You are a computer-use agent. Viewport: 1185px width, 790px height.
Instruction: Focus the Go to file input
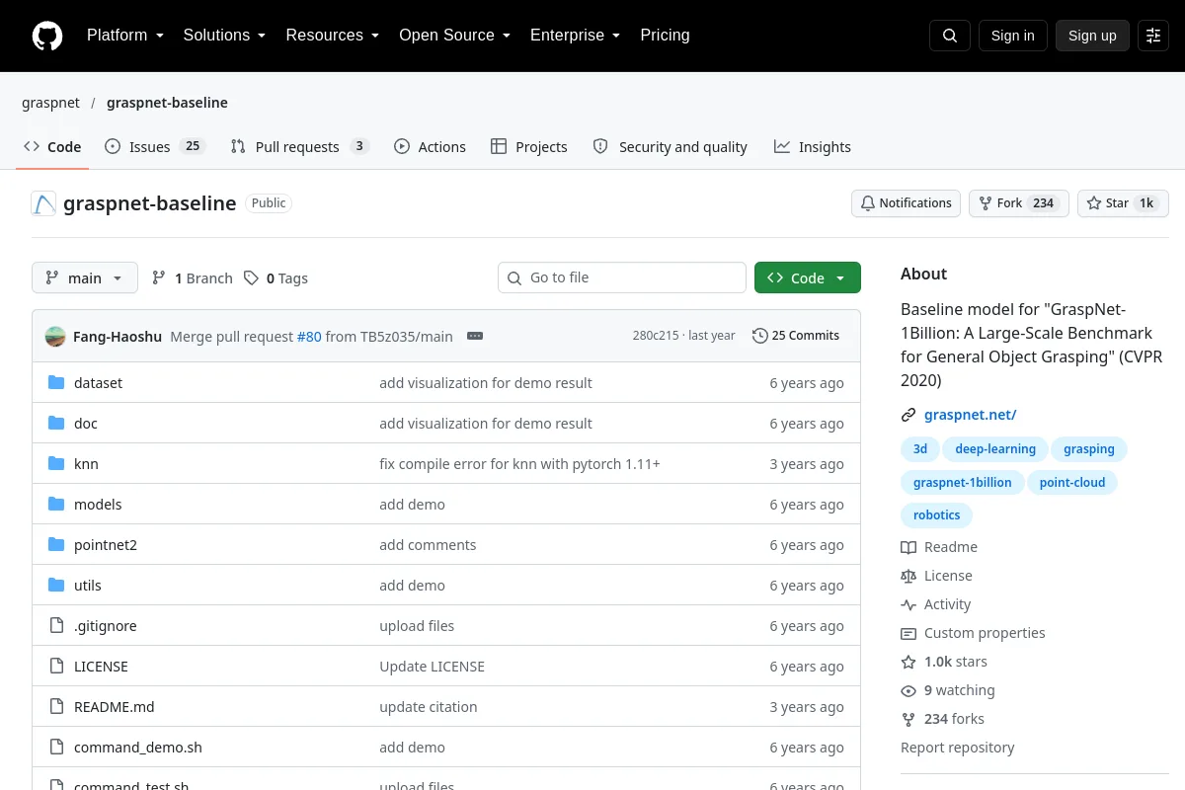tap(622, 277)
